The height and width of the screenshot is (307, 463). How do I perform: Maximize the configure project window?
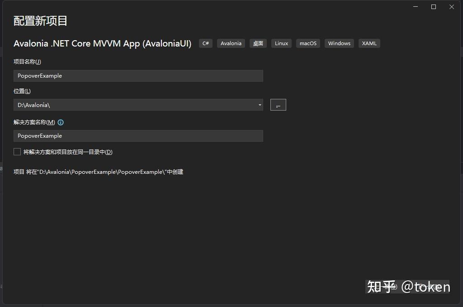(434, 7)
